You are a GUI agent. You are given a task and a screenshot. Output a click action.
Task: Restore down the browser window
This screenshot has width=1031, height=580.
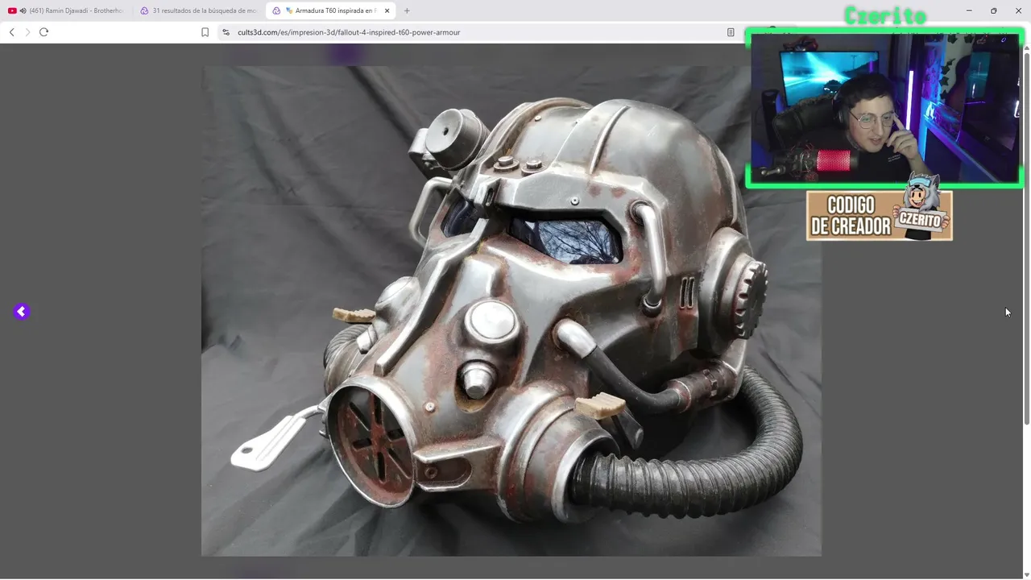click(x=993, y=10)
